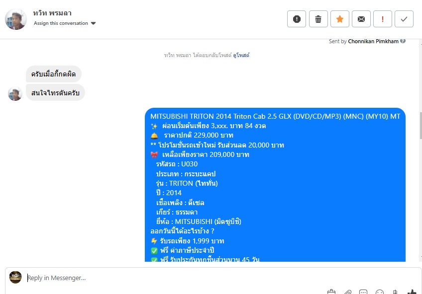Image resolution: width=422 pixels, height=294 pixels.
Task: Click the line ยี่ห้อ : MITSUBISHI (มิตซูบิชิ)
Action: 199,221
